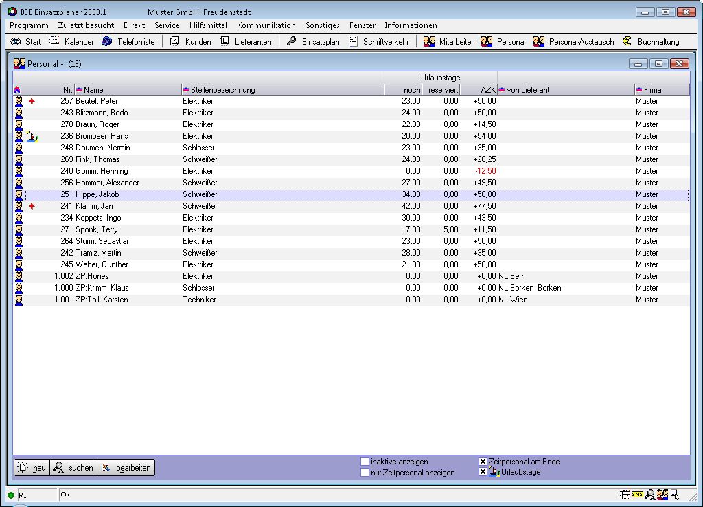Click the Personal-Austausch toolbar icon
The width and height of the screenshot is (703, 507).
pos(539,42)
